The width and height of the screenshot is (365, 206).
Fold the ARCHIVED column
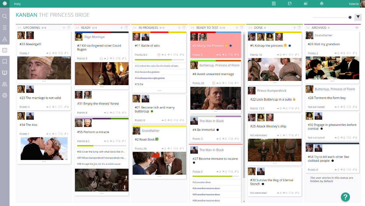pos(308,28)
